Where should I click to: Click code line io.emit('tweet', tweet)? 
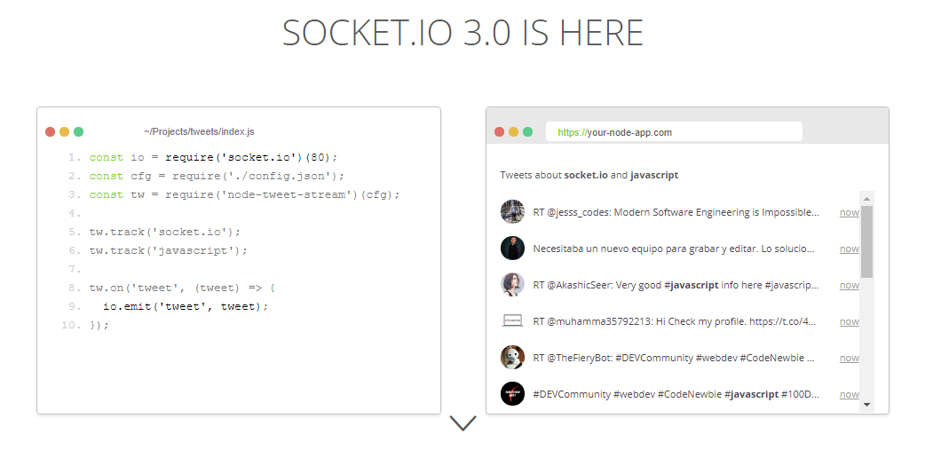pyautogui.click(x=186, y=307)
